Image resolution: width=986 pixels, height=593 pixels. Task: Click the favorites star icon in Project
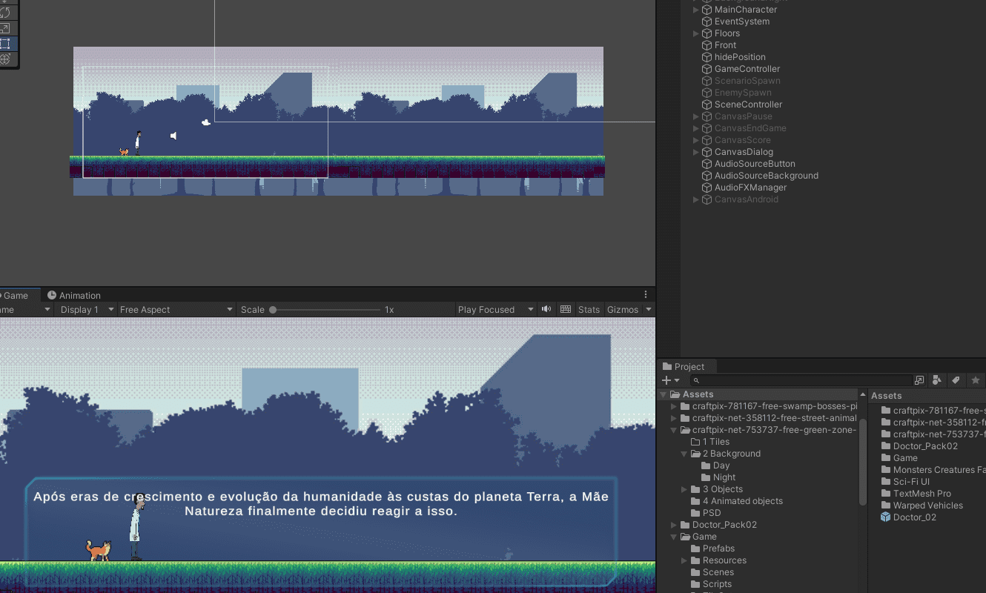(976, 380)
